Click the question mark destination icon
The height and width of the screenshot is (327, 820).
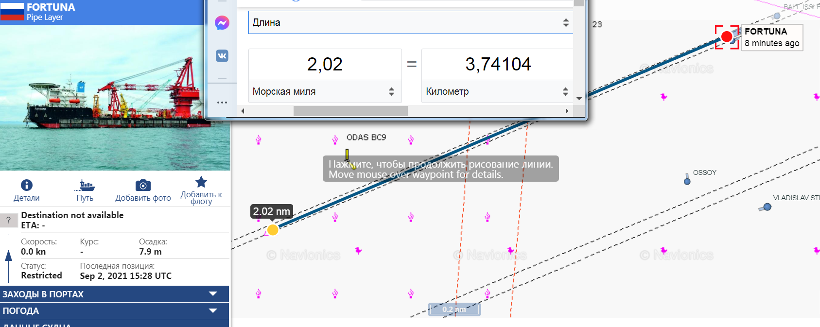pyautogui.click(x=8, y=220)
